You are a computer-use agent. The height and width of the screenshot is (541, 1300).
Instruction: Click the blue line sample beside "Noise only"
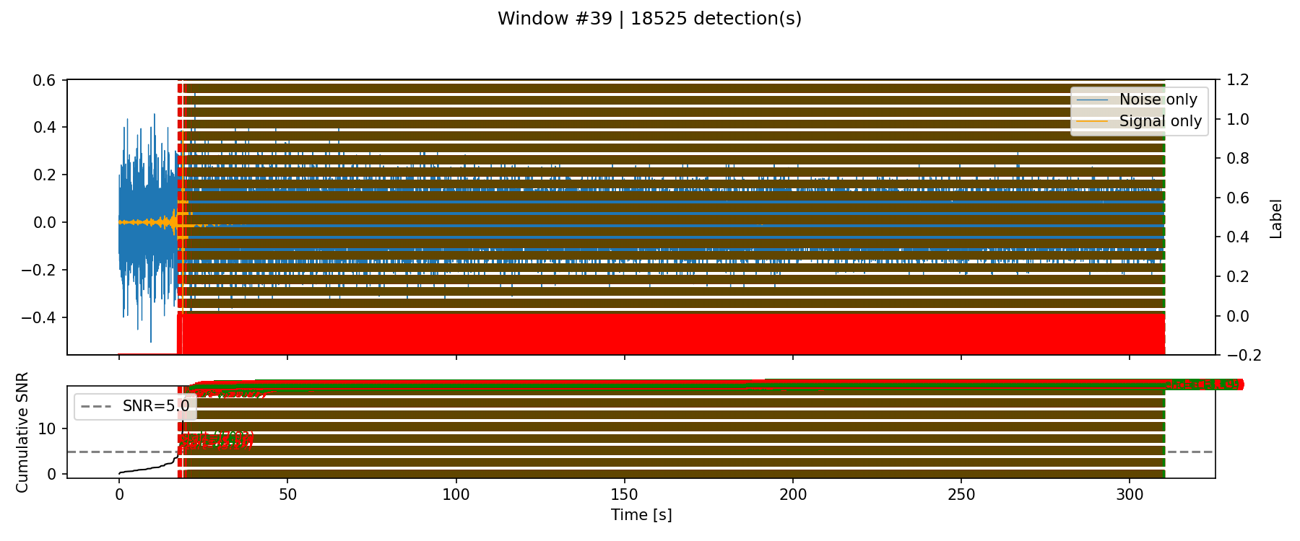(x=1092, y=100)
